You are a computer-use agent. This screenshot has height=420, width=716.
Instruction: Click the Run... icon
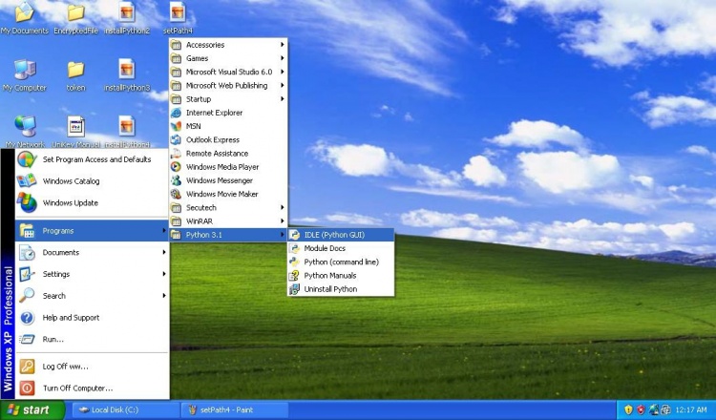click(x=27, y=339)
